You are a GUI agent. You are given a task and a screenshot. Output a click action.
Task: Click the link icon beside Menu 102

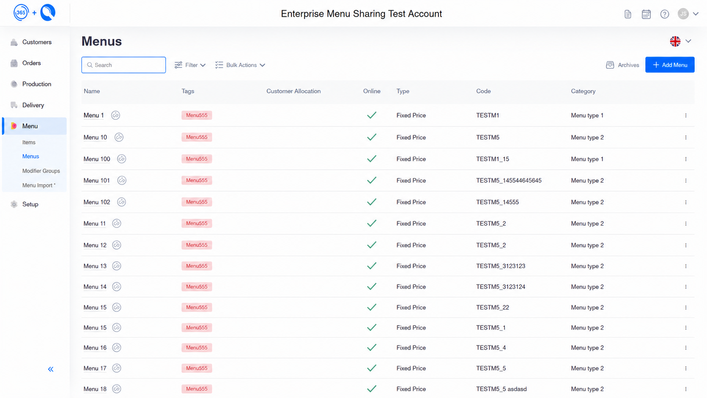pos(121,202)
